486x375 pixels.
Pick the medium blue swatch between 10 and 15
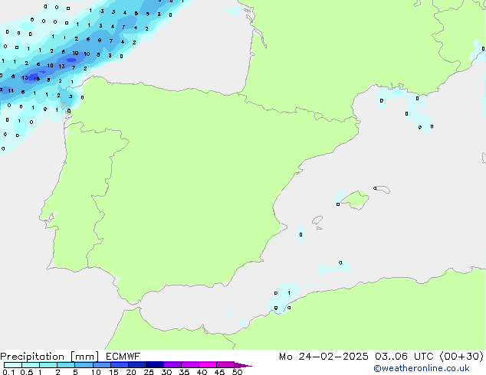(101, 365)
